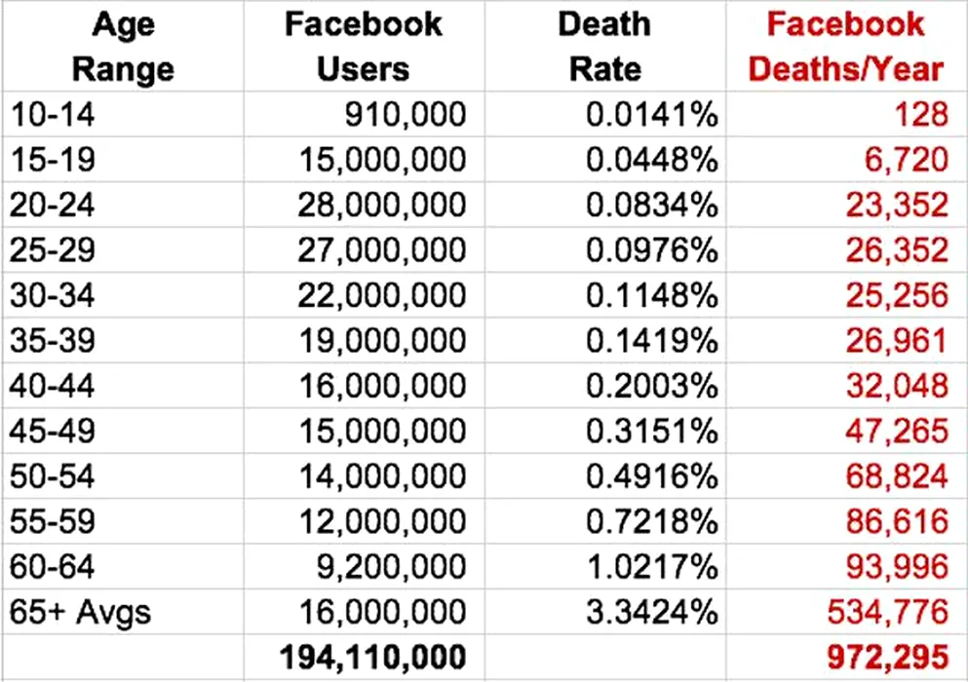Click the 0.0141% death rate cell
The width and height of the screenshot is (968, 682).
point(651,115)
